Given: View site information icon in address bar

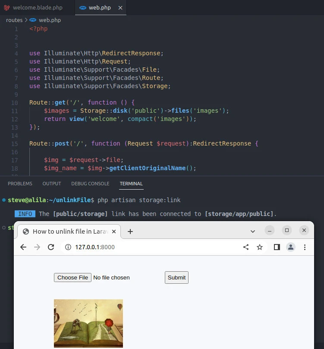Looking at the screenshot, I should pos(68,247).
